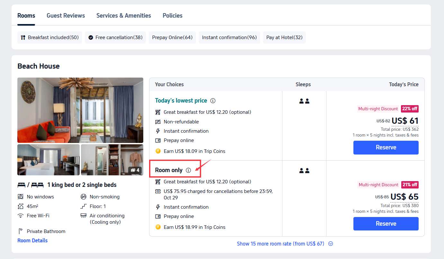The height and width of the screenshot is (259, 444).
Task: Click the Air conditioning icon
Action: point(84,215)
